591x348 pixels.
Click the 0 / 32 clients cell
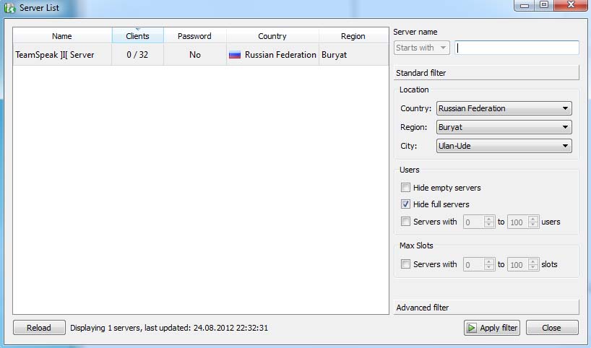pyautogui.click(x=137, y=55)
